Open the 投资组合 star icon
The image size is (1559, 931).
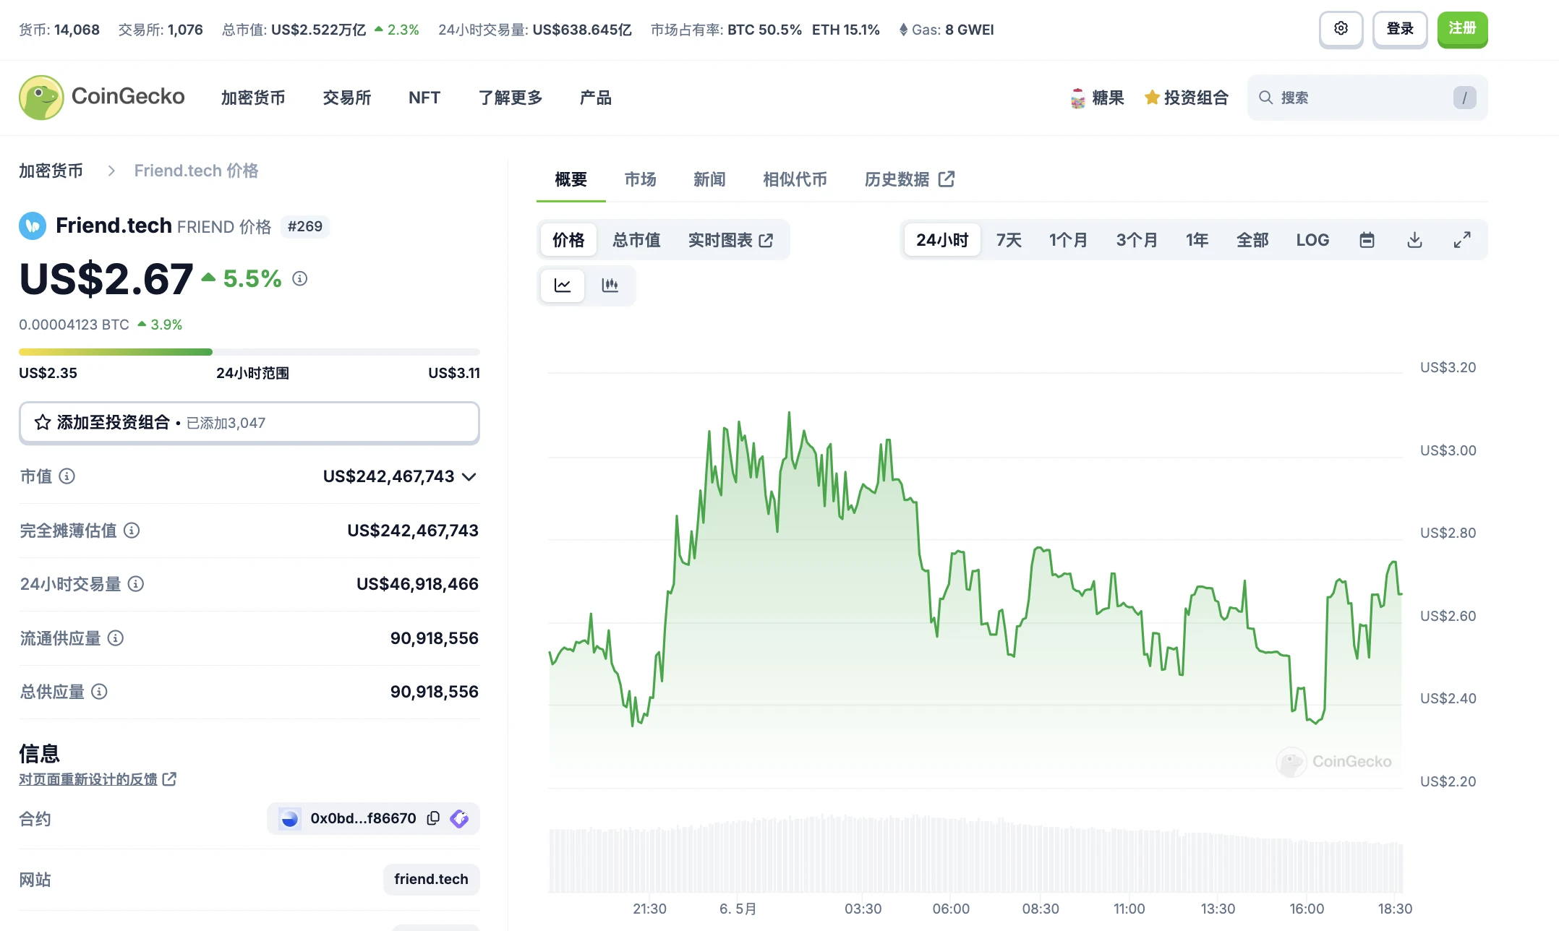click(1150, 97)
